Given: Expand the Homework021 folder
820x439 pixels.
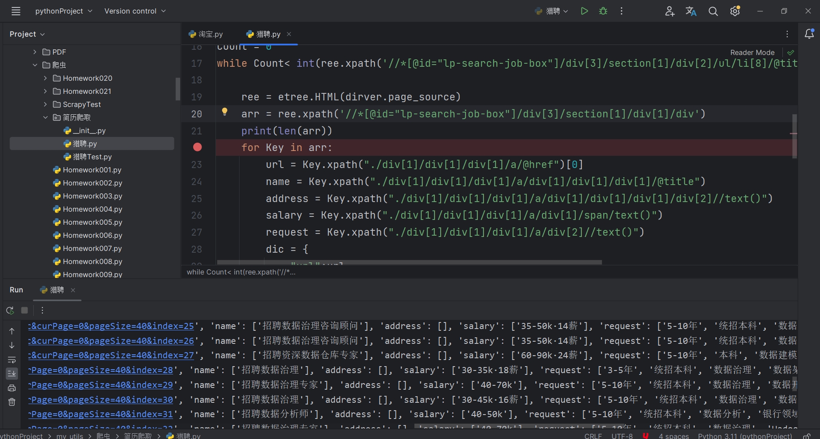Looking at the screenshot, I should coord(45,91).
